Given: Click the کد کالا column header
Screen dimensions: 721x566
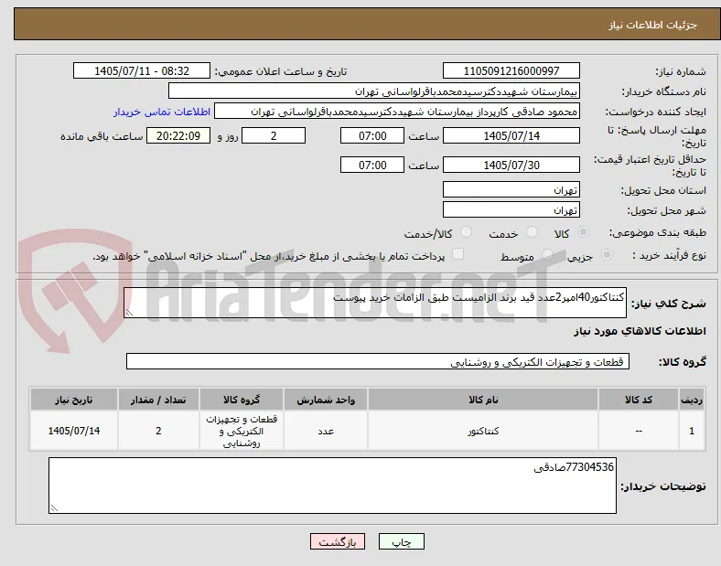Looking at the screenshot, I should [639, 400].
